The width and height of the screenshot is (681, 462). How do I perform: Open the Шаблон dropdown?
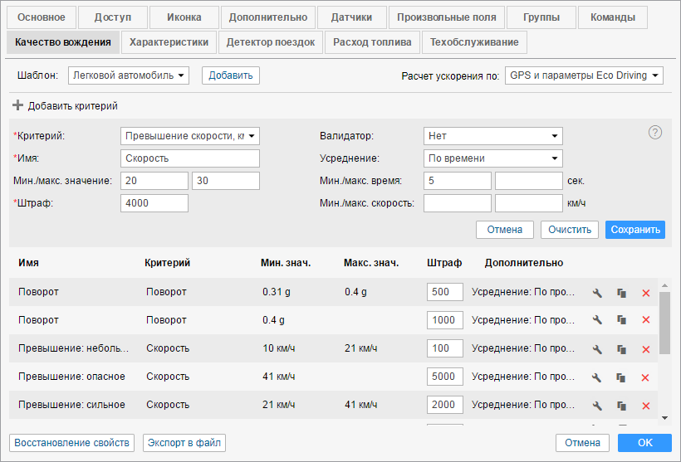tap(129, 75)
